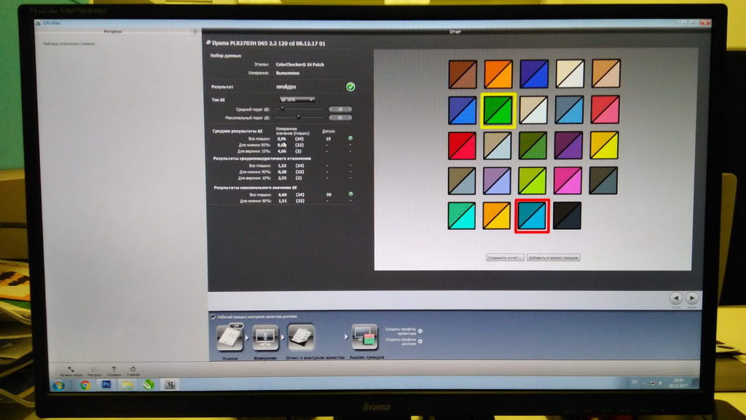Click the Создать профиль проектора arrow icon
746x420 pixels.
420,330
